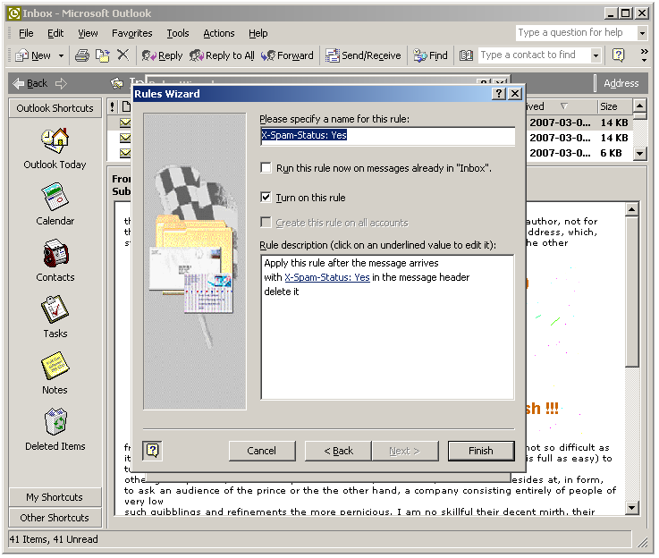Screen dimensions: 659x558
Task: Open the Address Book icon
Action: 466,55
